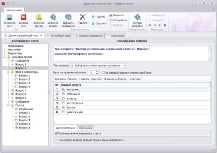Screen dimensions: 217x153
Task: Click Удалить in answer toolbar
Action: coord(72,79)
